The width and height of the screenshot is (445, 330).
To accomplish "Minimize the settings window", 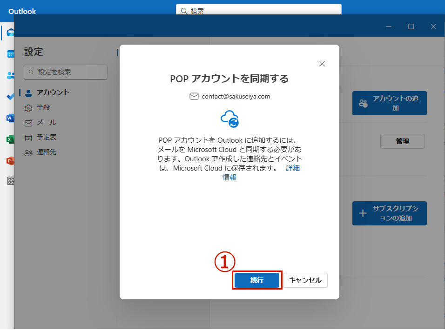I will tap(389, 26).
